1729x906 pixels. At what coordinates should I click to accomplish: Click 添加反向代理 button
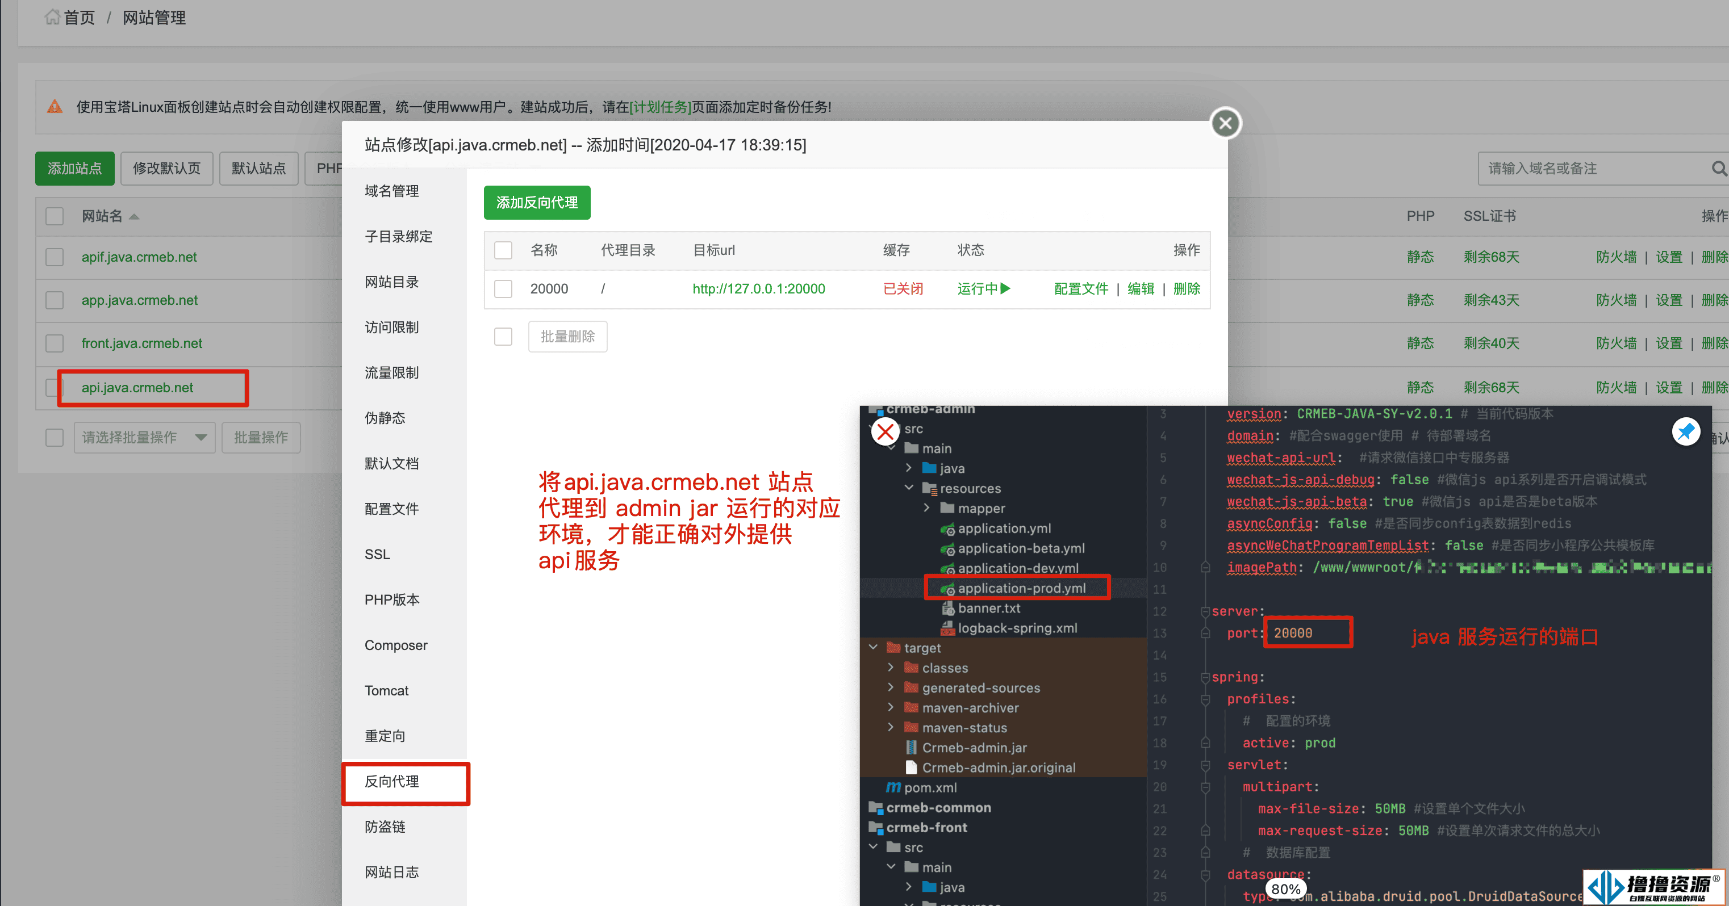537,203
